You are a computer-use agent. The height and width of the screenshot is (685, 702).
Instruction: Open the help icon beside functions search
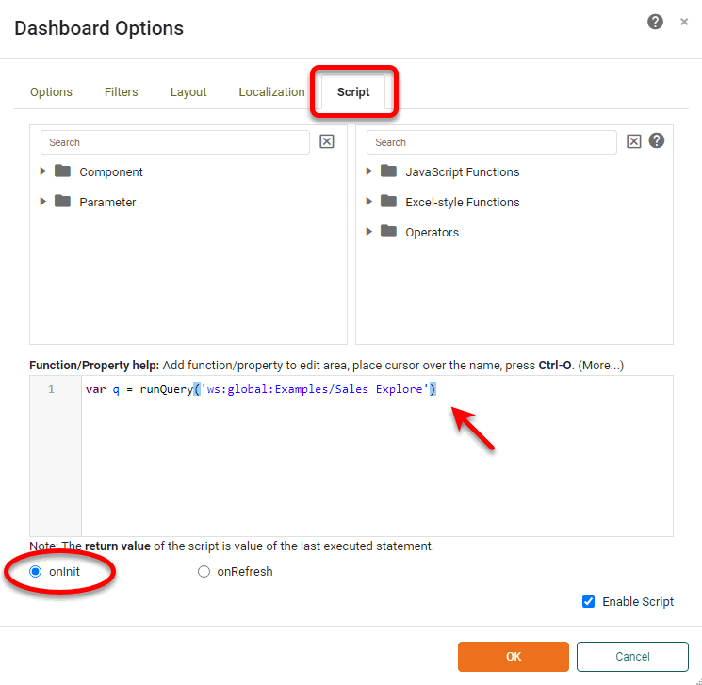(x=657, y=140)
